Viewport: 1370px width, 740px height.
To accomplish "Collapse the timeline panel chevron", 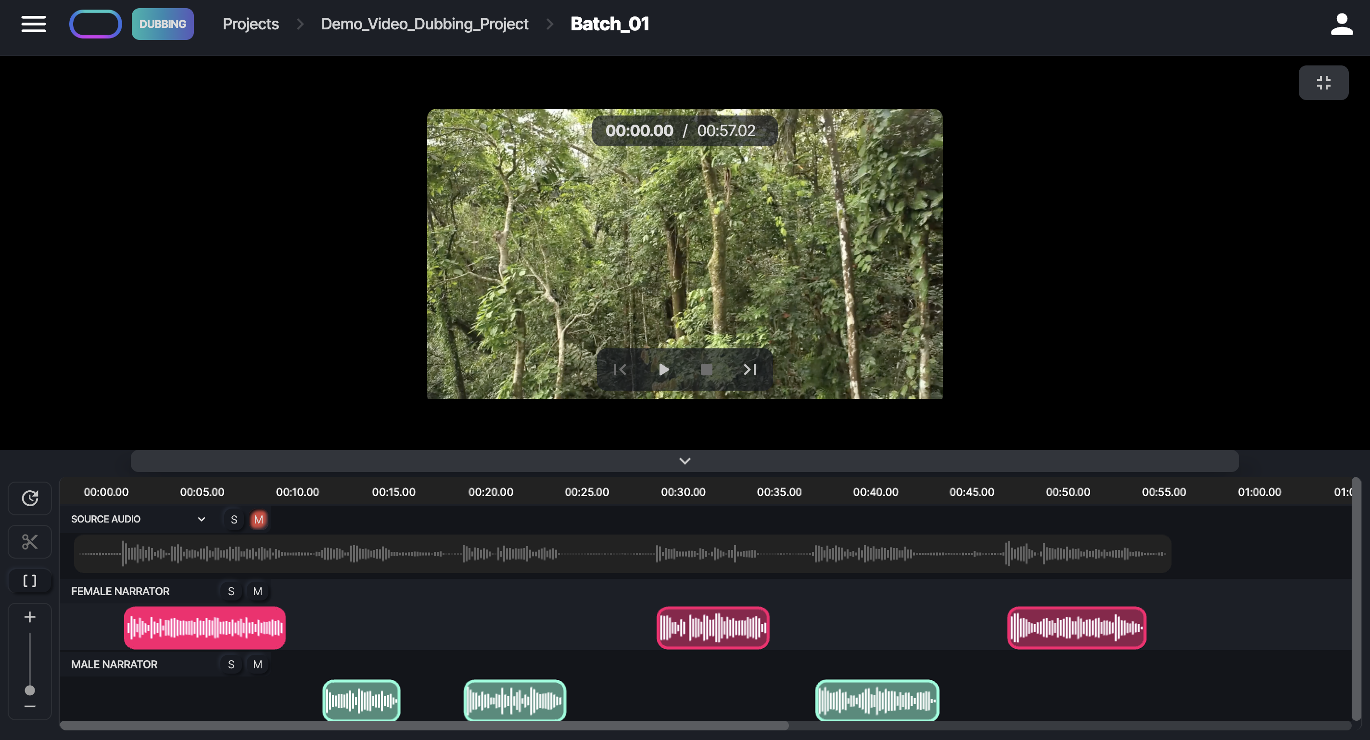I will 685,461.
